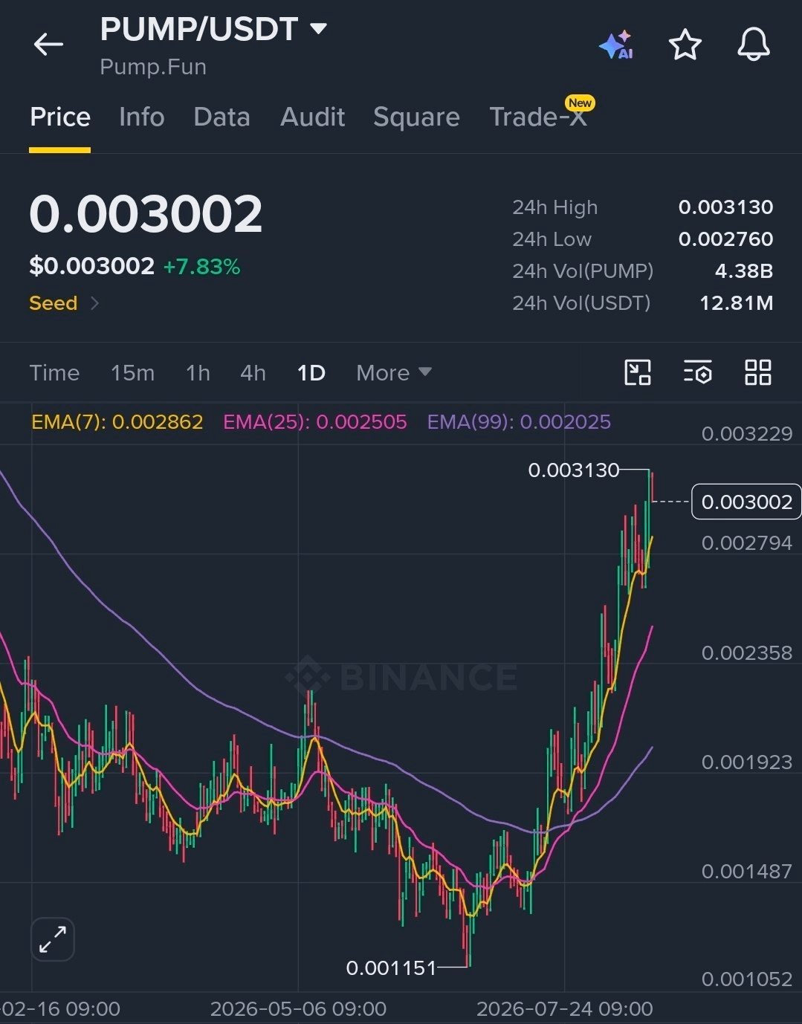Screen dimensions: 802x1024
Task: Open the Seed tag details chevron
Action: (x=94, y=303)
